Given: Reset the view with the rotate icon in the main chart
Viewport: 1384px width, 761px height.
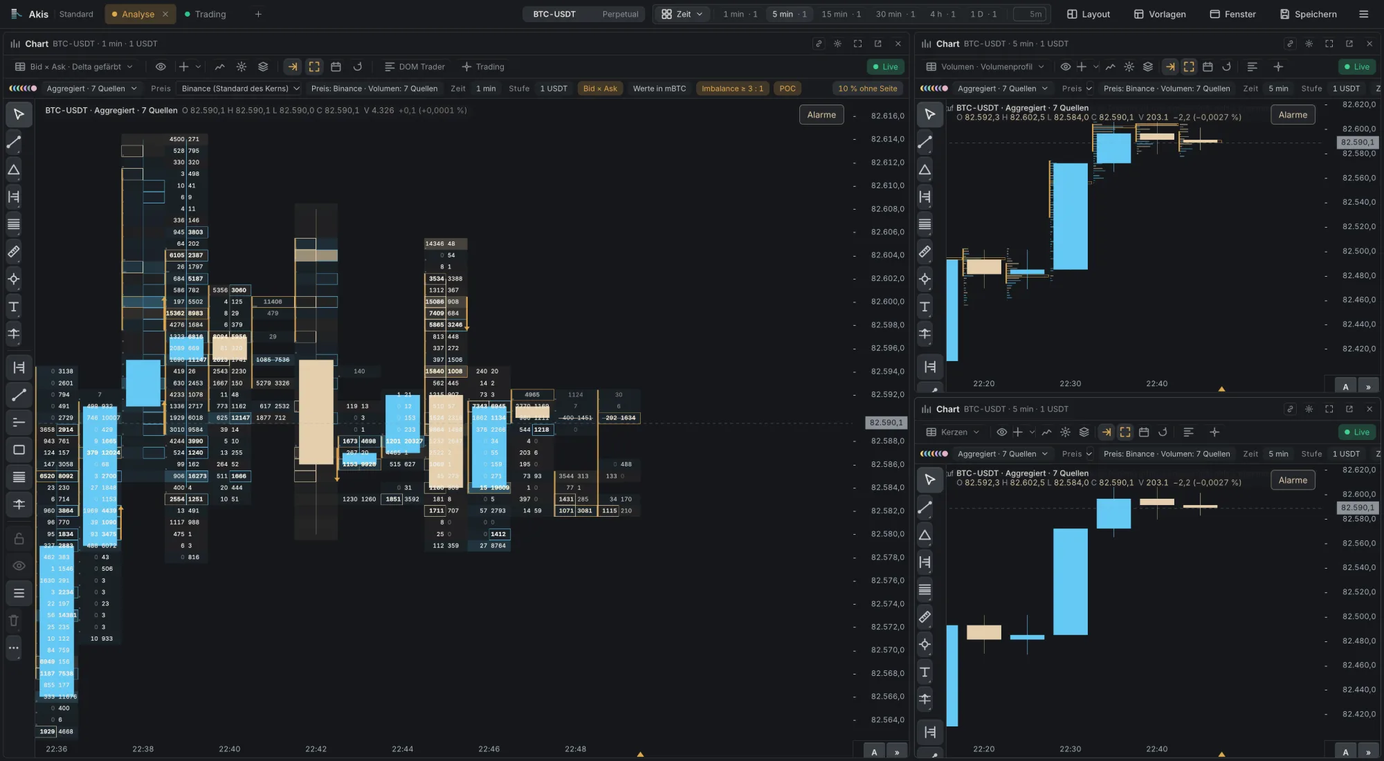Looking at the screenshot, I should coord(358,67).
